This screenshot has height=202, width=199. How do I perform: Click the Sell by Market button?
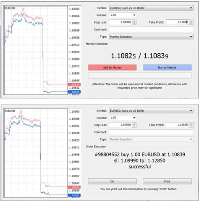(112, 68)
